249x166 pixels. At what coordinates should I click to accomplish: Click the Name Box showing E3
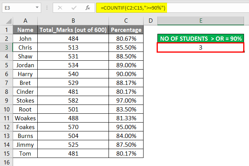[x=22, y=8]
